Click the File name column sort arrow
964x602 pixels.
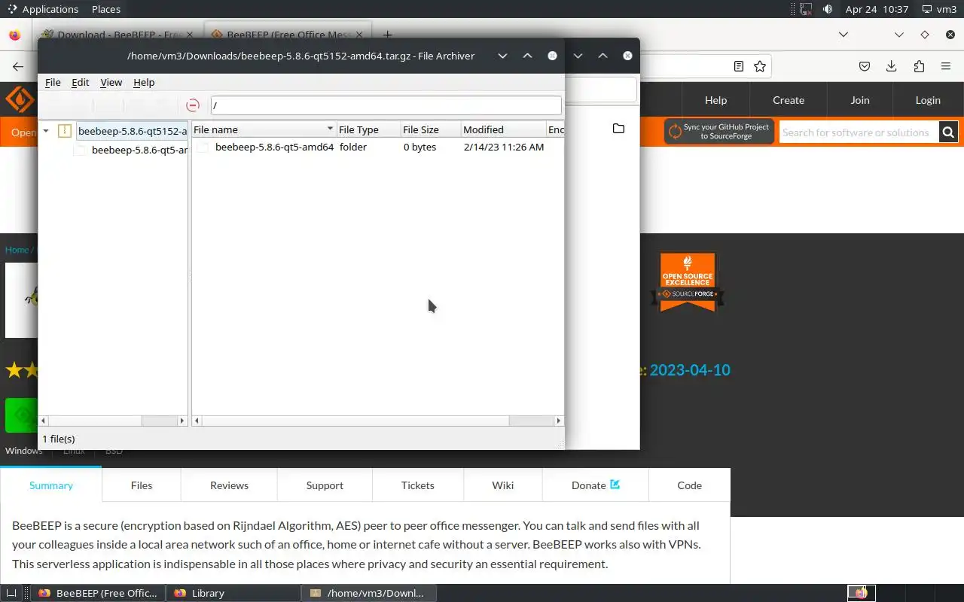pos(330,129)
